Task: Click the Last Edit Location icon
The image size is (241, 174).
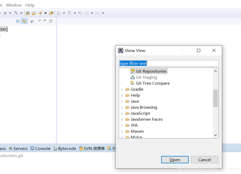Action: pyautogui.click(x=80, y=13)
